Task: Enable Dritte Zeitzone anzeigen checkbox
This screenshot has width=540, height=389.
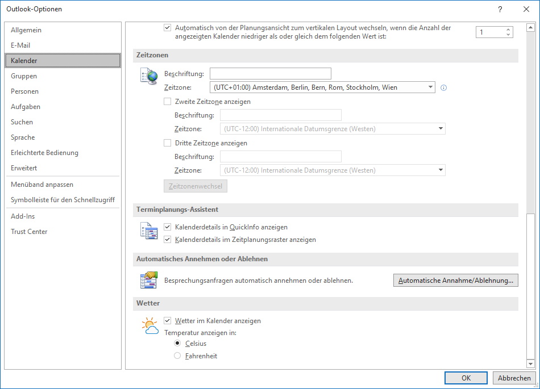Action: 167,143
